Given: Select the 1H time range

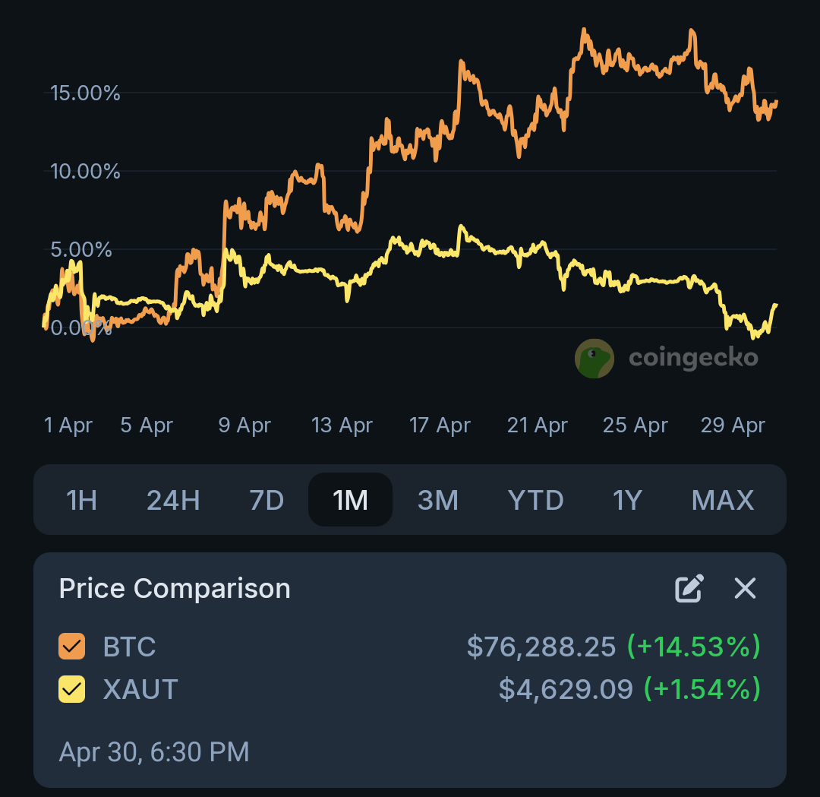Looking at the screenshot, I should [x=81, y=500].
